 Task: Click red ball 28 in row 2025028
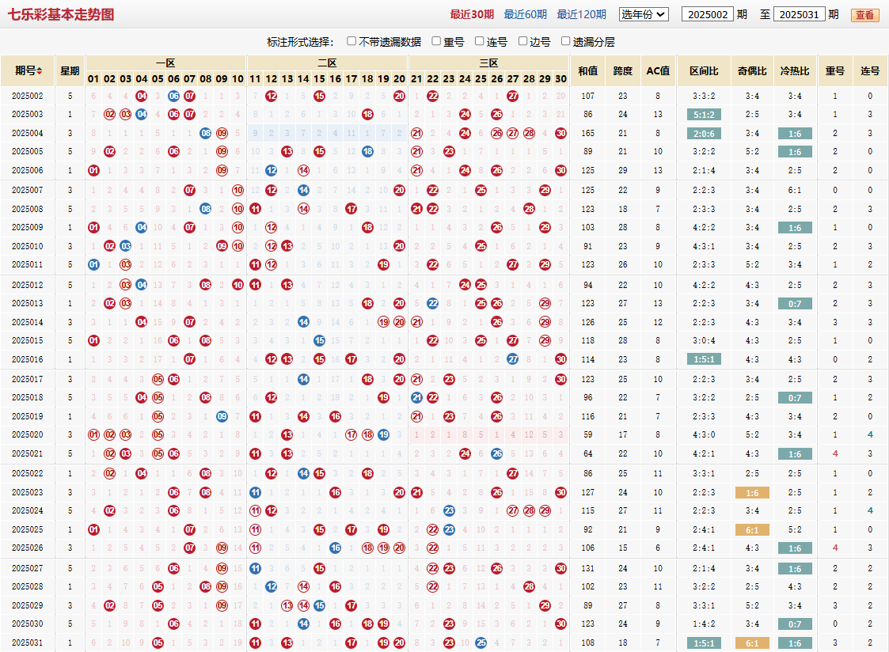[529, 586]
